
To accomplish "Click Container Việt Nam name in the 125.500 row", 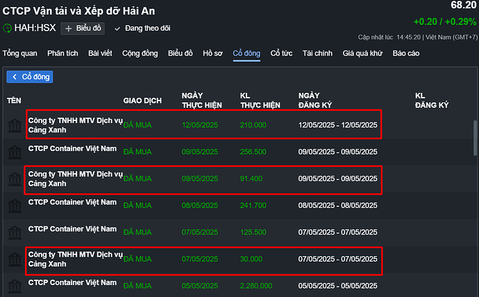I will tap(72, 229).
